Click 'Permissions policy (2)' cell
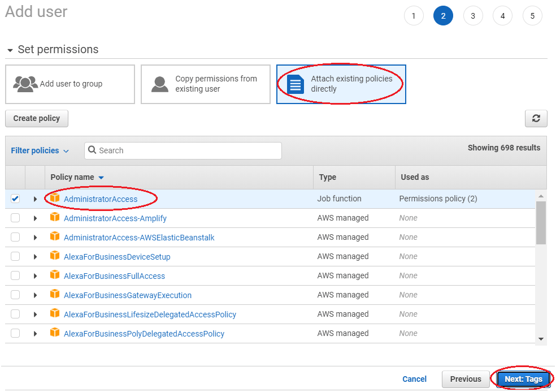The height and width of the screenshot is (392, 556). (x=438, y=199)
